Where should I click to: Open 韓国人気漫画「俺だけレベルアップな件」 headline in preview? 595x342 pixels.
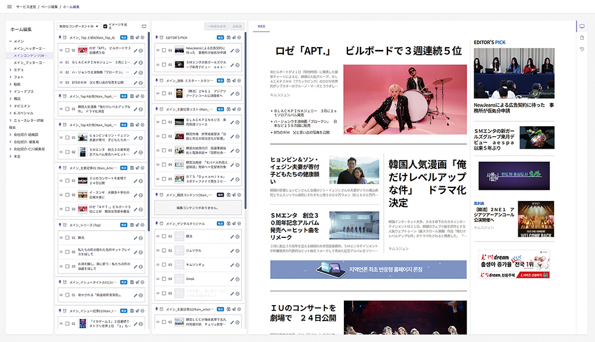tap(427, 184)
